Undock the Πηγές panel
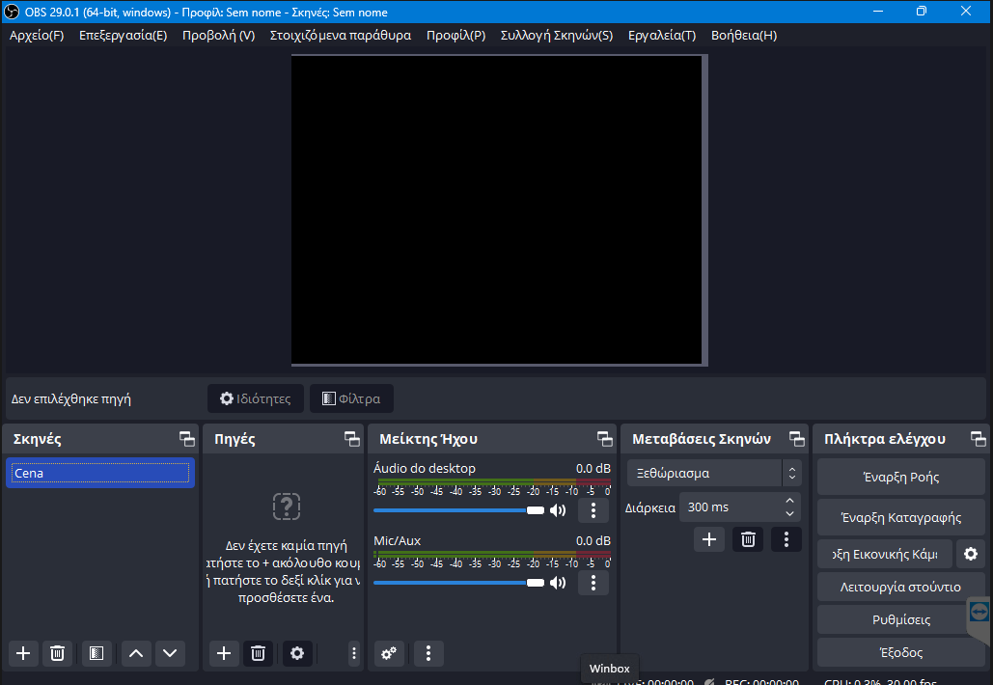The height and width of the screenshot is (685, 993). [x=352, y=439]
